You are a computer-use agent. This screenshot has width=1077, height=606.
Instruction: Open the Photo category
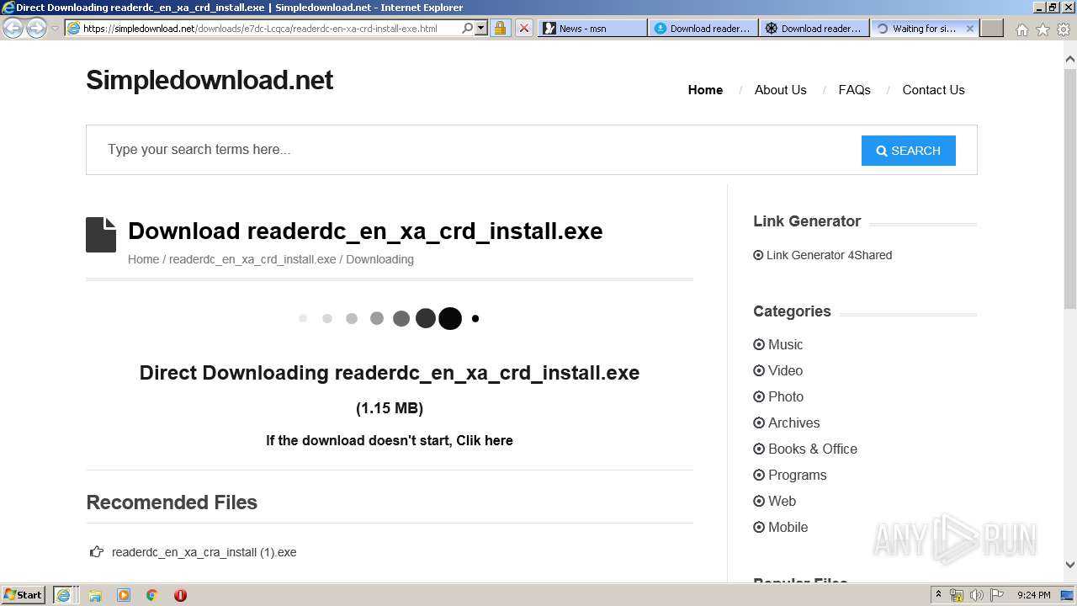pos(786,396)
